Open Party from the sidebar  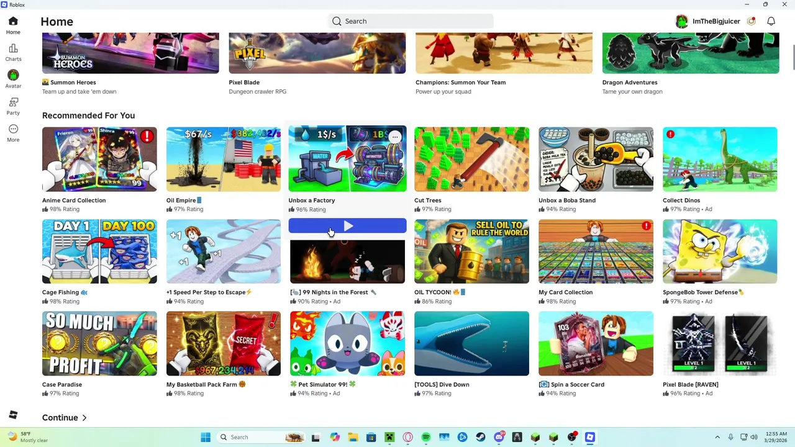click(13, 106)
